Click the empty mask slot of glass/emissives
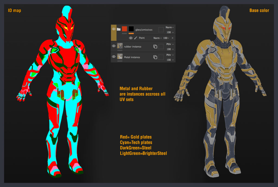278x187 pixels. [x=161, y=30]
